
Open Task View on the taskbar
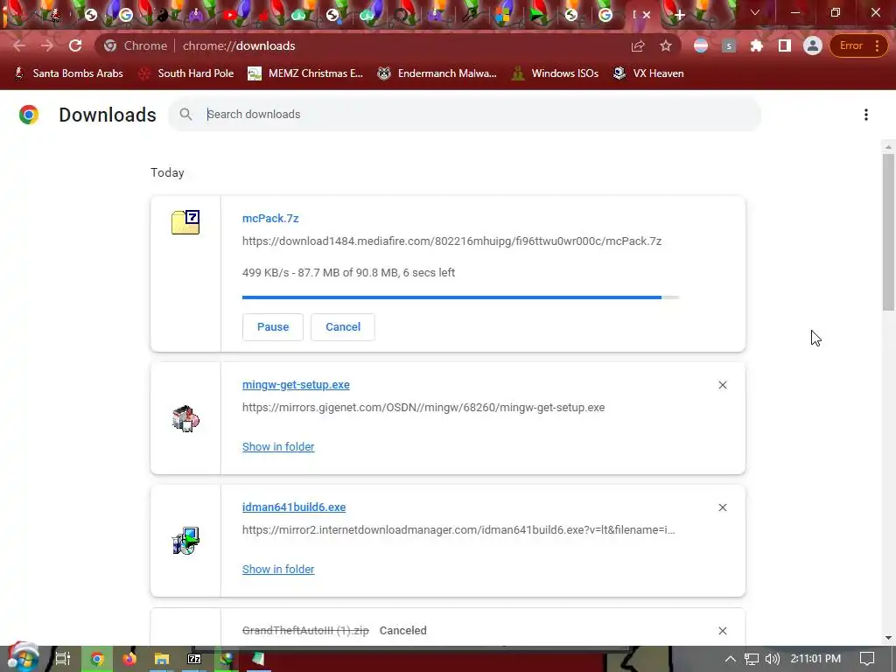click(63, 659)
